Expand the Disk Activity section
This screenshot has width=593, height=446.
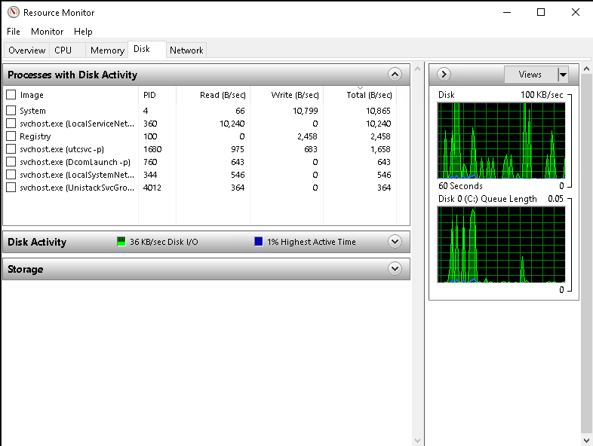pos(394,242)
